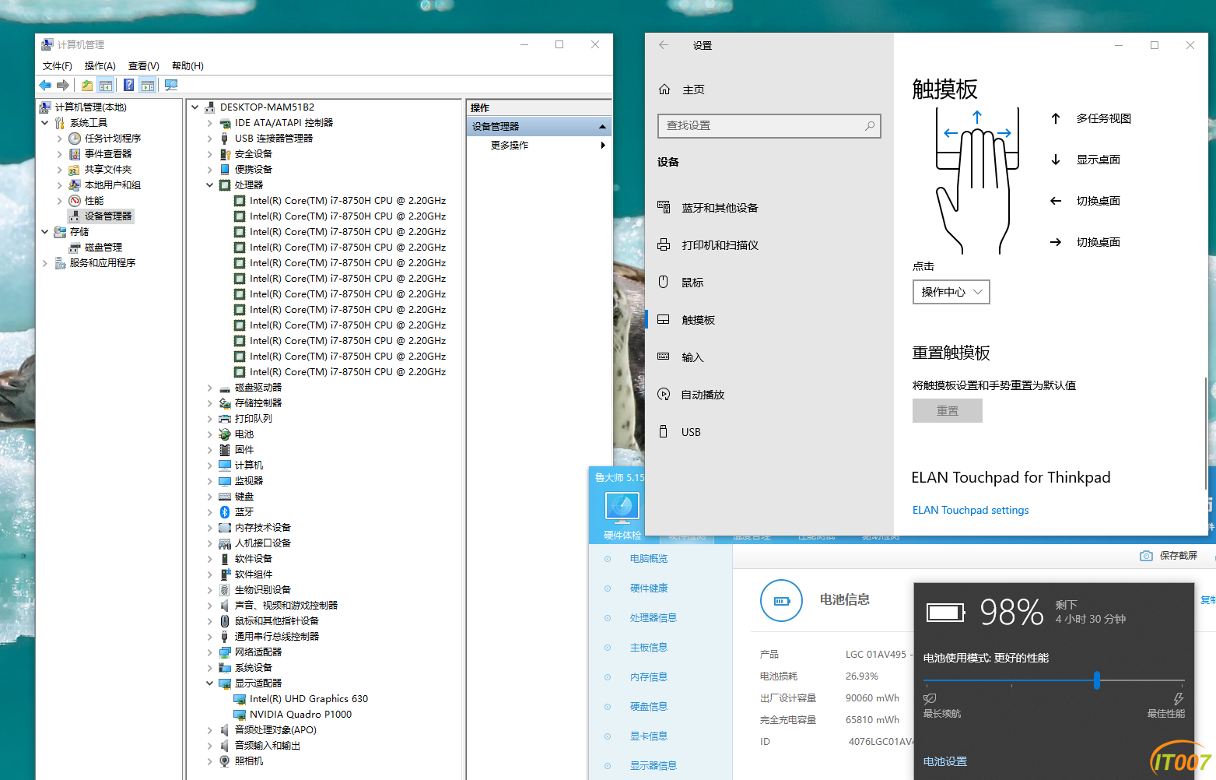Click the back arrow in Settings window

[x=664, y=45]
